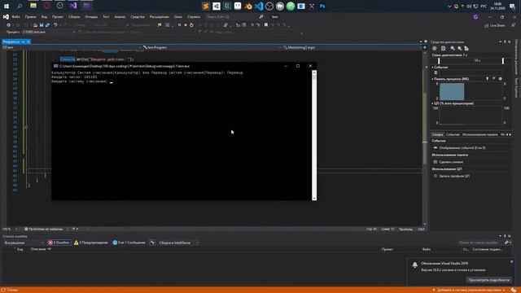Click the diagnostics select tools icon

tap(443, 49)
